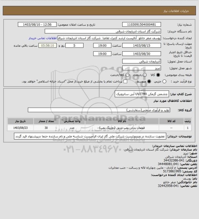Select the کالا radio button

click(158, 75)
